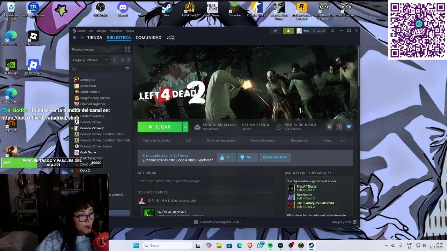Viewport: 447px width, 251px height.
Task: Click the cloud status icon
Action: (197, 127)
